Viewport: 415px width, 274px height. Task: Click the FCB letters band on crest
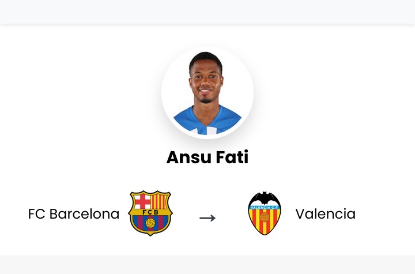(x=150, y=212)
